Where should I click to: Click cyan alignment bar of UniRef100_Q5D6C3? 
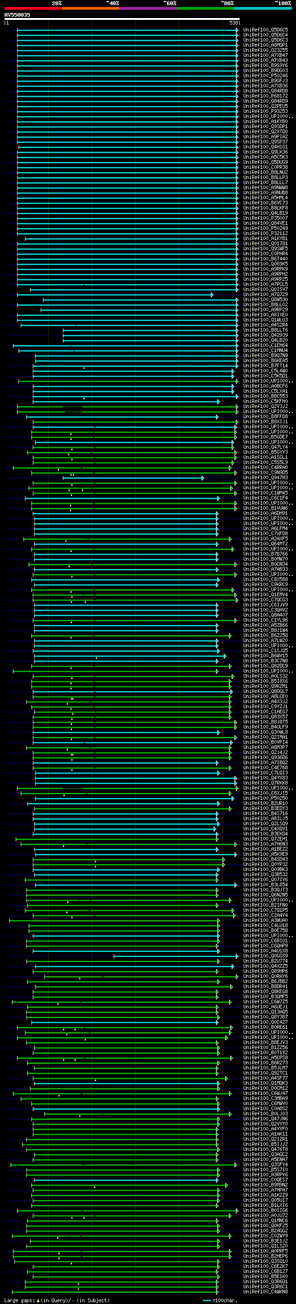click(x=128, y=40)
